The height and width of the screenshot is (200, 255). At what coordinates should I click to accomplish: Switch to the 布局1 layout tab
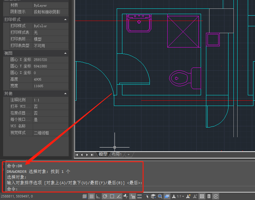tap(116, 155)
